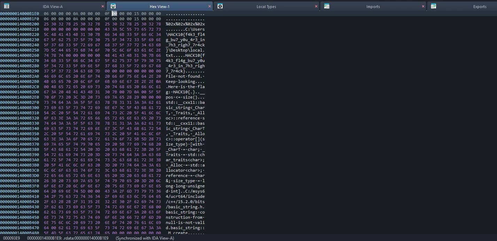Select the Hex View-1 tab
497x241 pixels.
160,7
